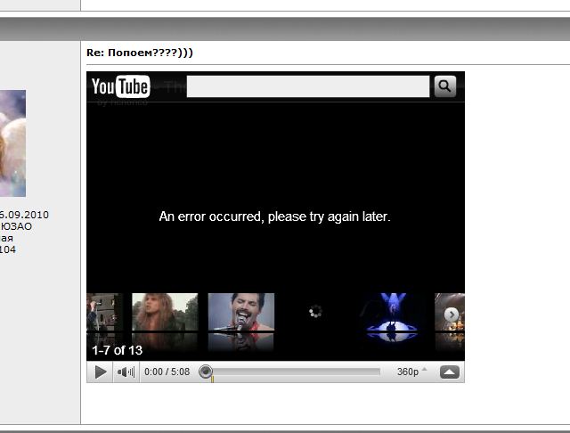Click inside the YouTube search field
Image resolution: width=570 pixels, height=433 pixels.
point(308,86)
